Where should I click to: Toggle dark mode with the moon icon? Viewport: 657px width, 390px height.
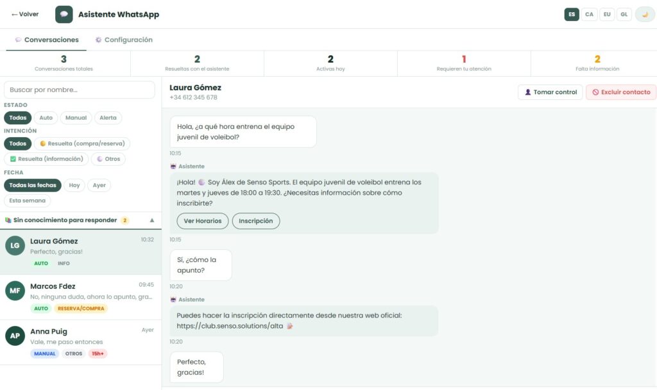[645, 14]
